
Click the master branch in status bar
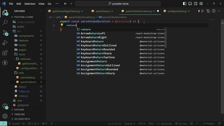tap(15, 124)
